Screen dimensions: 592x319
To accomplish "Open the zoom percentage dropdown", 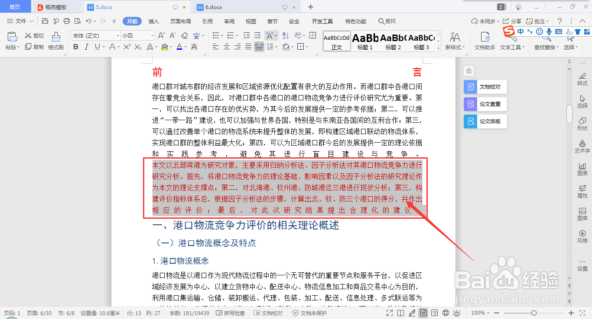I will (x=479, y=312).
